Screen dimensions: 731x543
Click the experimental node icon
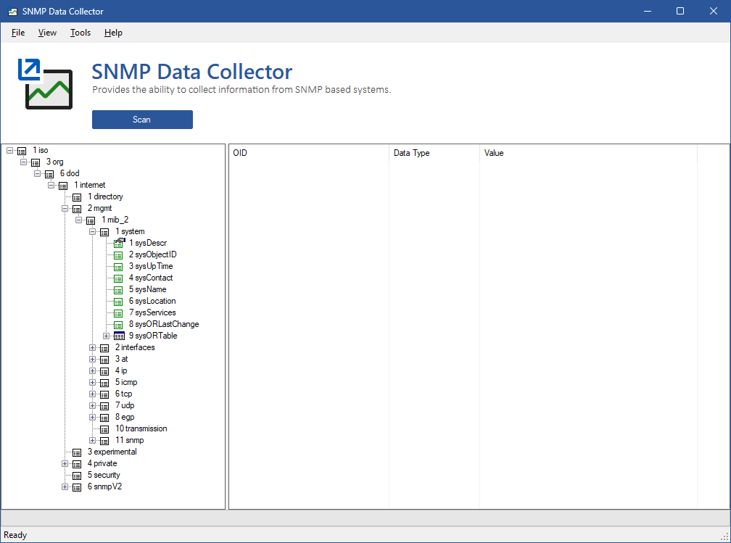(78, 452)
